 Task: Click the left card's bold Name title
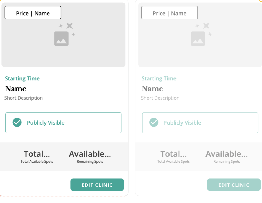click(x=16, y=89)
